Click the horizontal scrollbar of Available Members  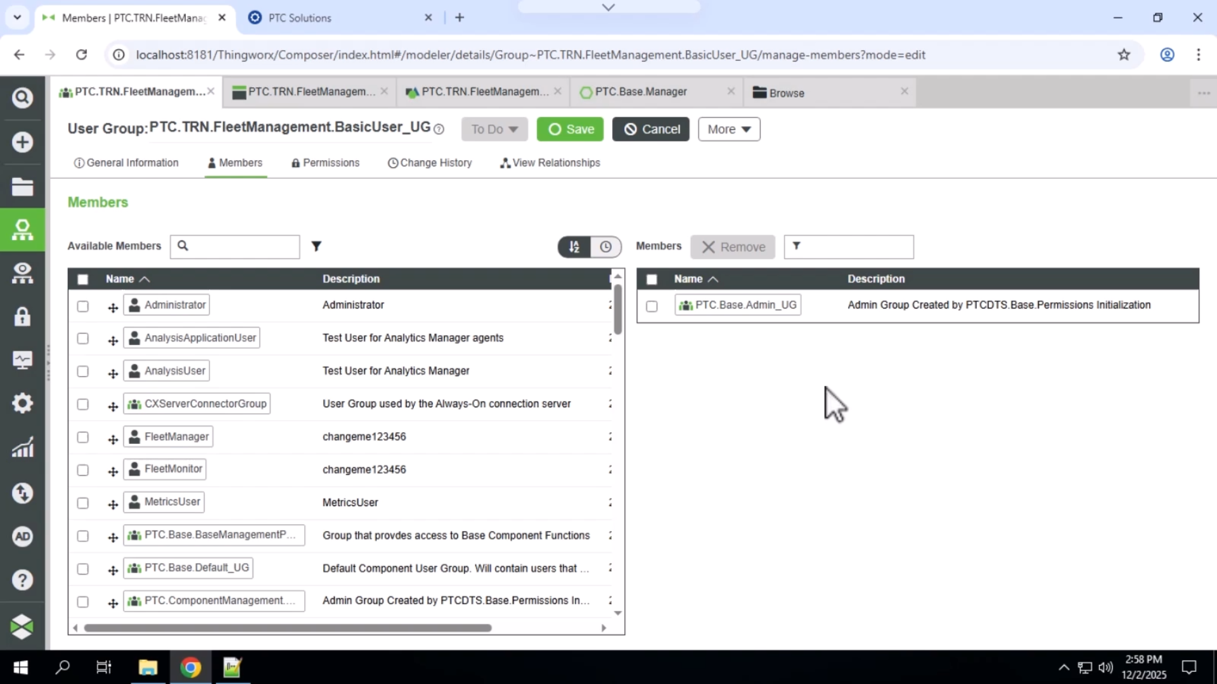click(x=288, y=628)
